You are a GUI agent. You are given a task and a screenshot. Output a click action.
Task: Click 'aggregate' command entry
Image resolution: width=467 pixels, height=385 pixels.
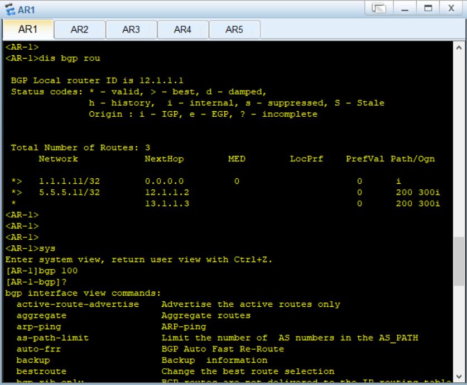(41, 316)
